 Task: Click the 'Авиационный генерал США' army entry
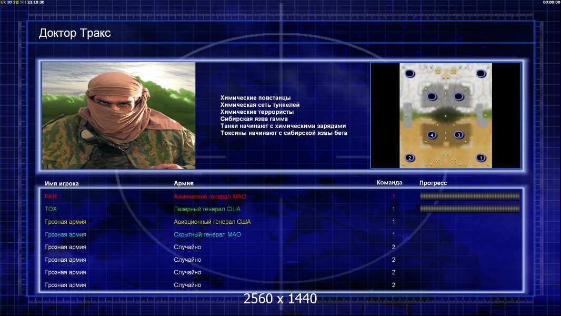point(212,222)
